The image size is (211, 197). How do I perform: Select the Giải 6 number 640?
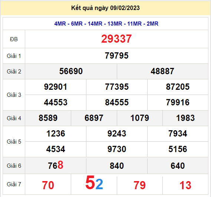pyautogui.click(x=178, y=166)
